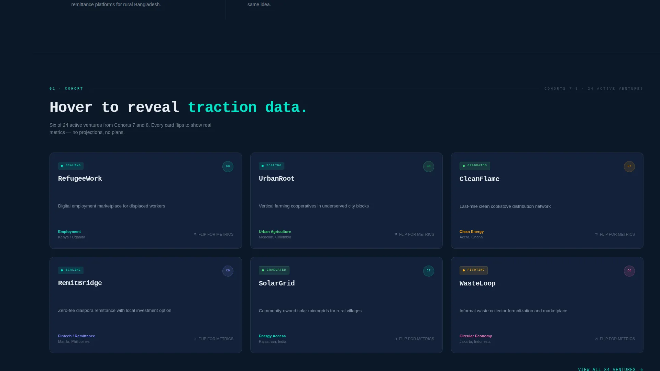Select the SolarGrid venture title
This screenshot has width=660, height=371.
point(277,283)
